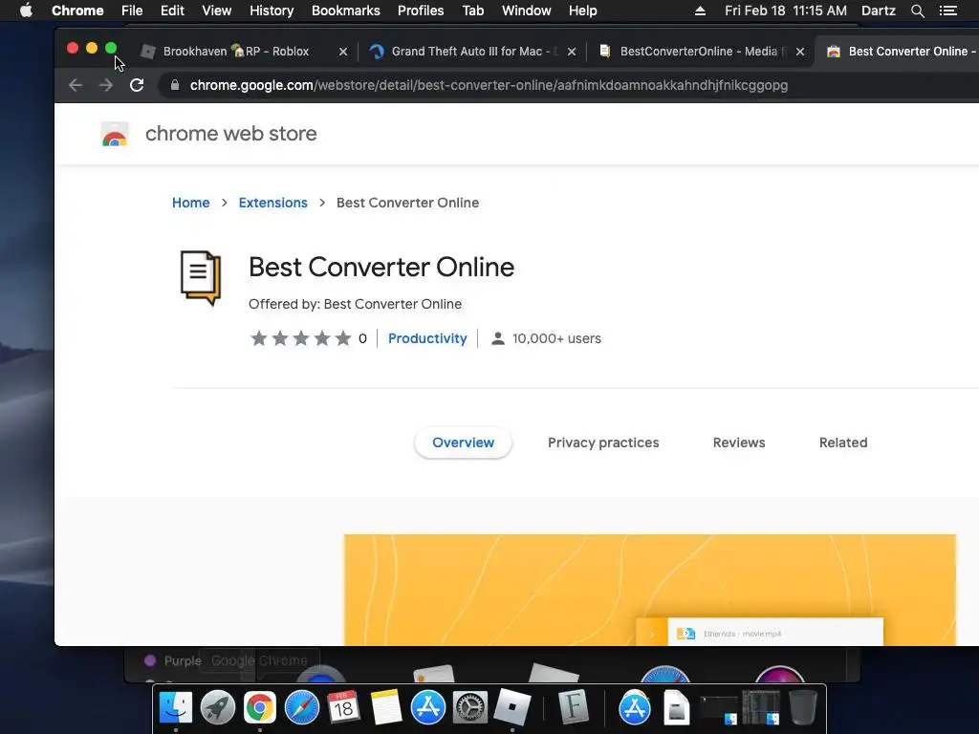Image resolution: width=979 pixels, height=734 pixels.
Task: Open Notes app in the Dock
Action: 386,708
